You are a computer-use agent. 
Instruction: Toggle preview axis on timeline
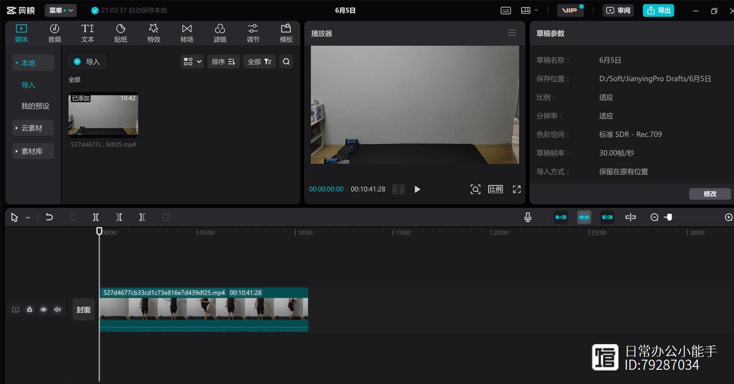click(x=630, y=217)
